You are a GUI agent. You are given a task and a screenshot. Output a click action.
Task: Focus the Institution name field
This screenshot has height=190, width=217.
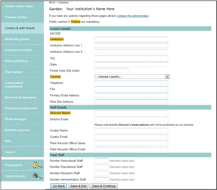pos(131,39)
